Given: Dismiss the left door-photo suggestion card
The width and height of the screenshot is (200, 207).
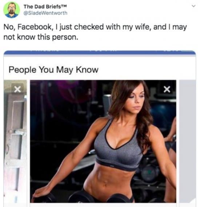Looking at the screenshot, I should coord(17,89).
